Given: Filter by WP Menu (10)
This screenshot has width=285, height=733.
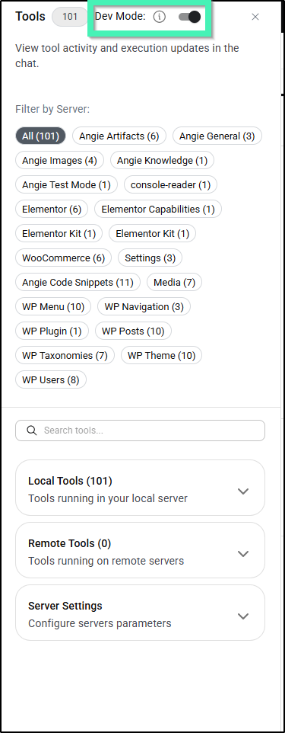Looking at the screenshot, I should click(53, 306).
